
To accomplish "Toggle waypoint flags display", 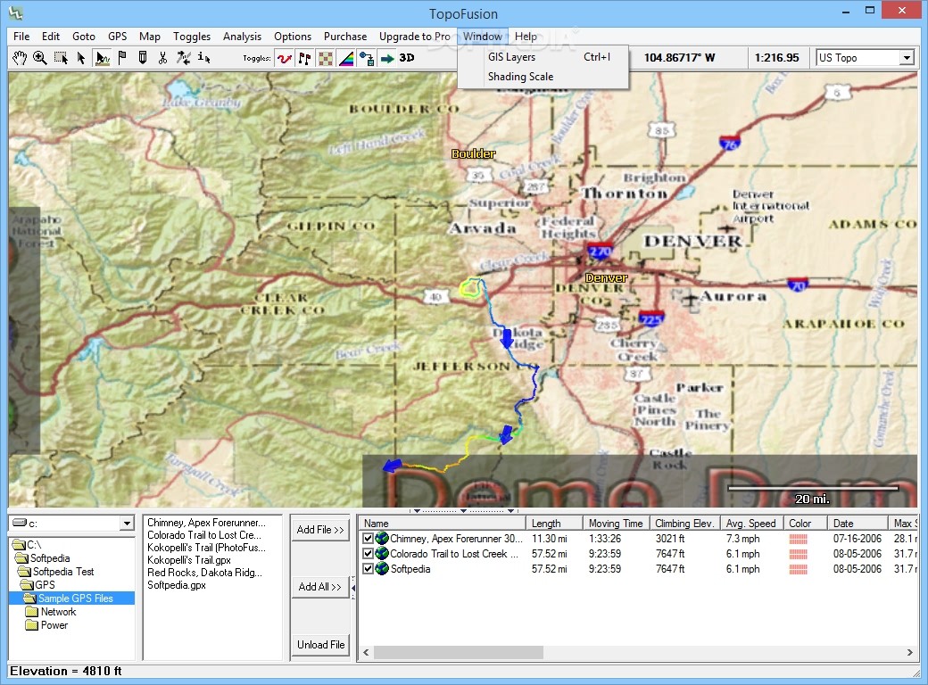I will [305, 59].
